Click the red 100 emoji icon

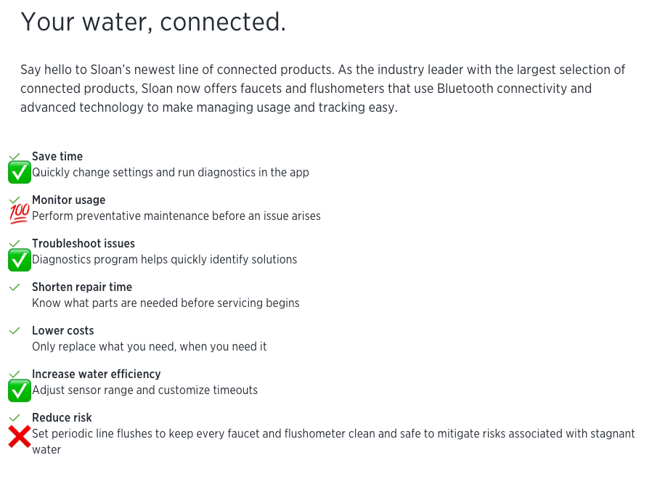tap(19, 213)
